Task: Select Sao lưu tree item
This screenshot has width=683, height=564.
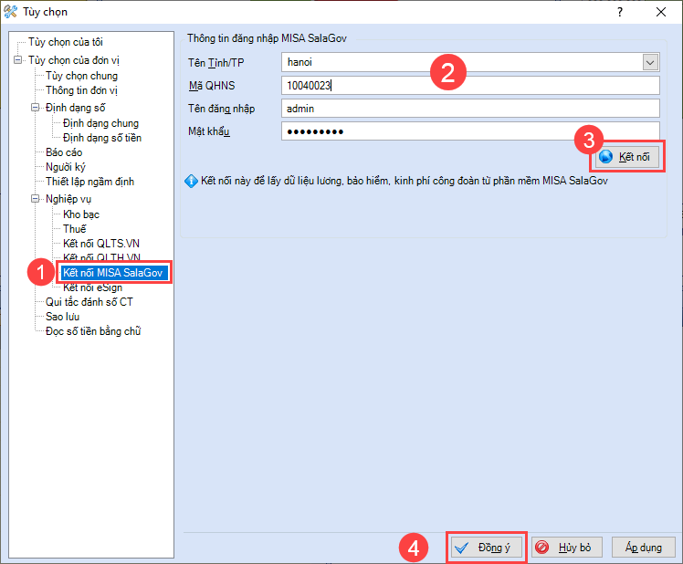Action: (62, 317)
